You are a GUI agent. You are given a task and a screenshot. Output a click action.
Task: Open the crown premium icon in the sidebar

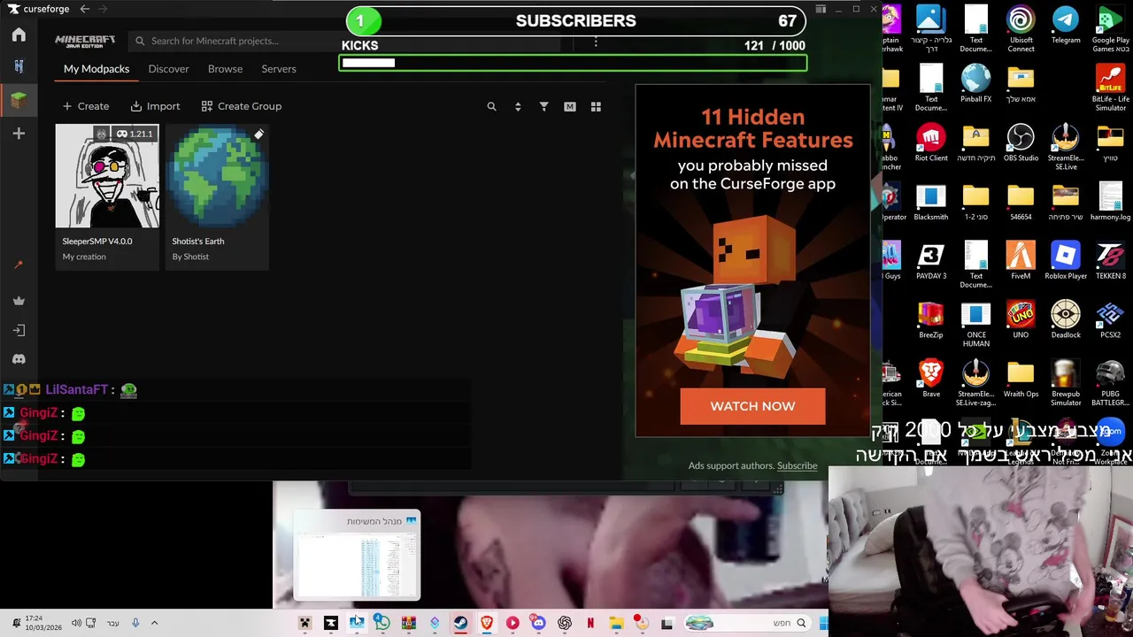(x=19, y=301)
